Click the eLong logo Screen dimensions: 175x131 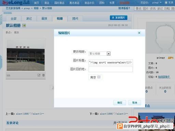pos(16,3)
